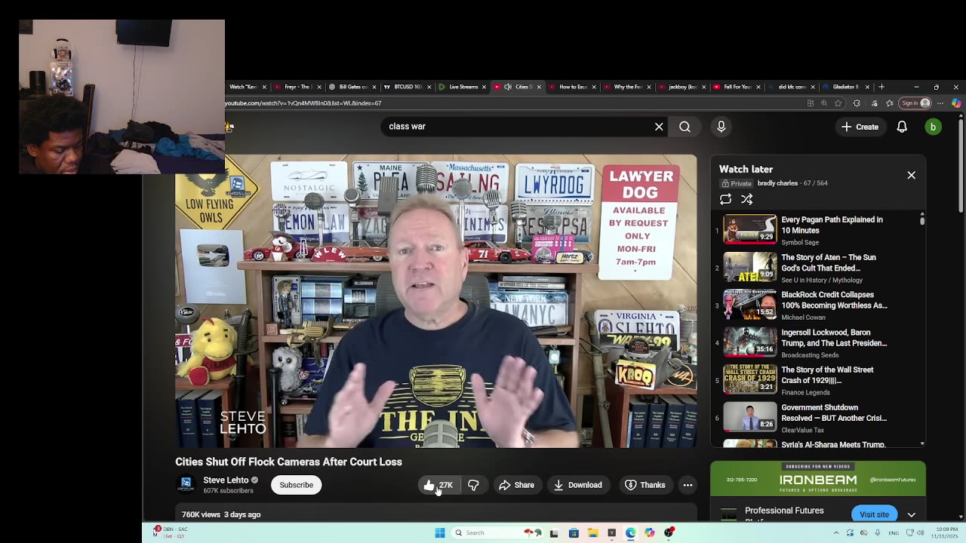
Task: Open Copilot icon in browser toolbar
Action: pos(956,103)
